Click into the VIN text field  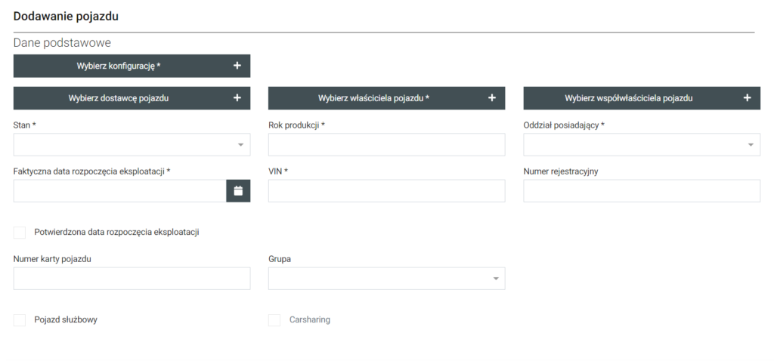[x=386, y=191]
